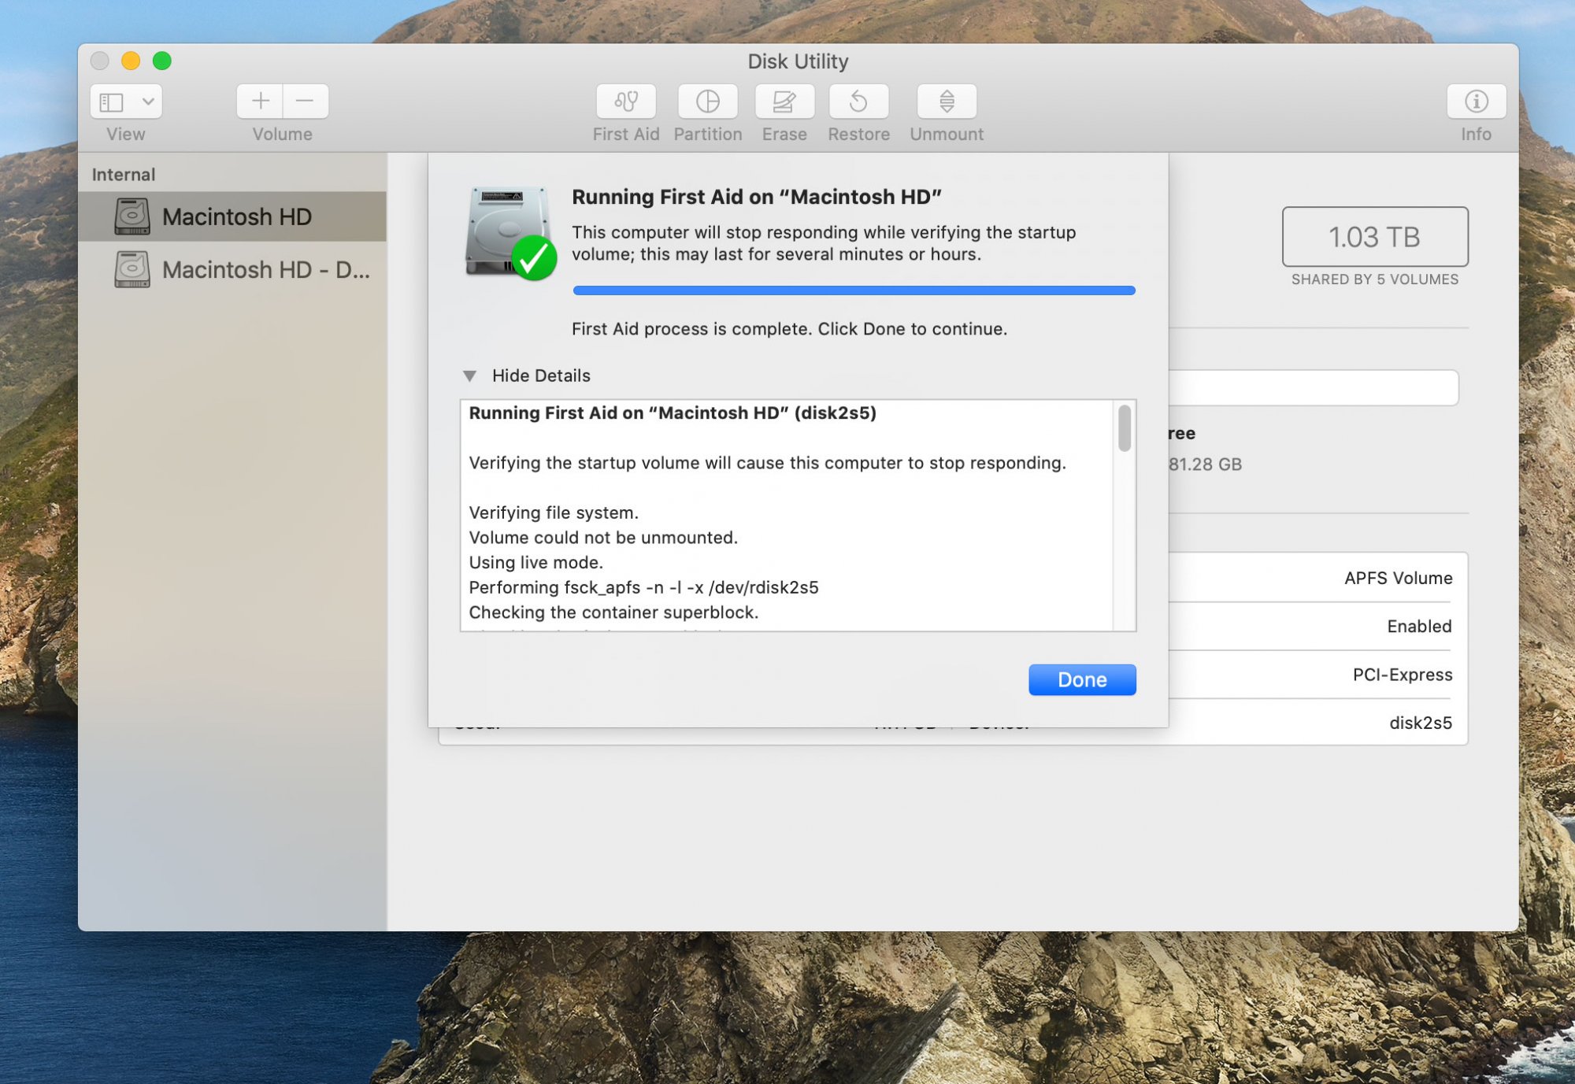Viewport: 1575px width, 1084px height.
Task: Open the Info panel
Action: click(1476, 102)
